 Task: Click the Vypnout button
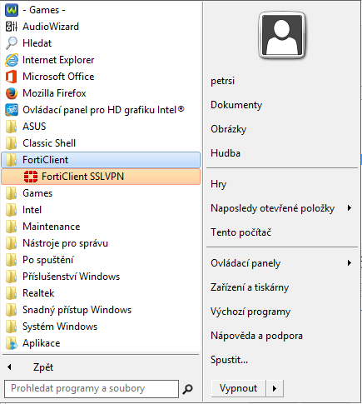click(239, 388)
